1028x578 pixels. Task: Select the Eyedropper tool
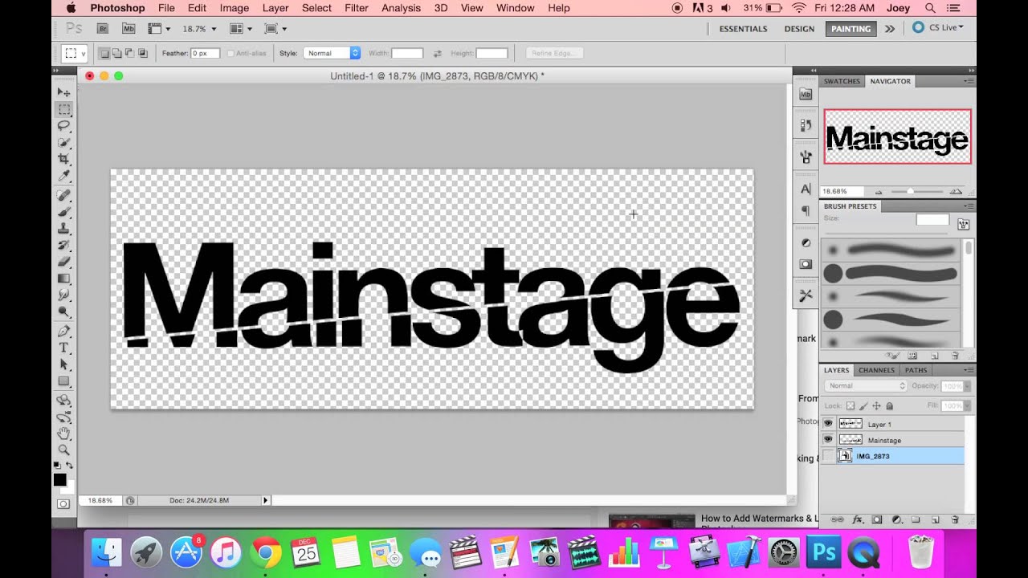pos(64,176)
